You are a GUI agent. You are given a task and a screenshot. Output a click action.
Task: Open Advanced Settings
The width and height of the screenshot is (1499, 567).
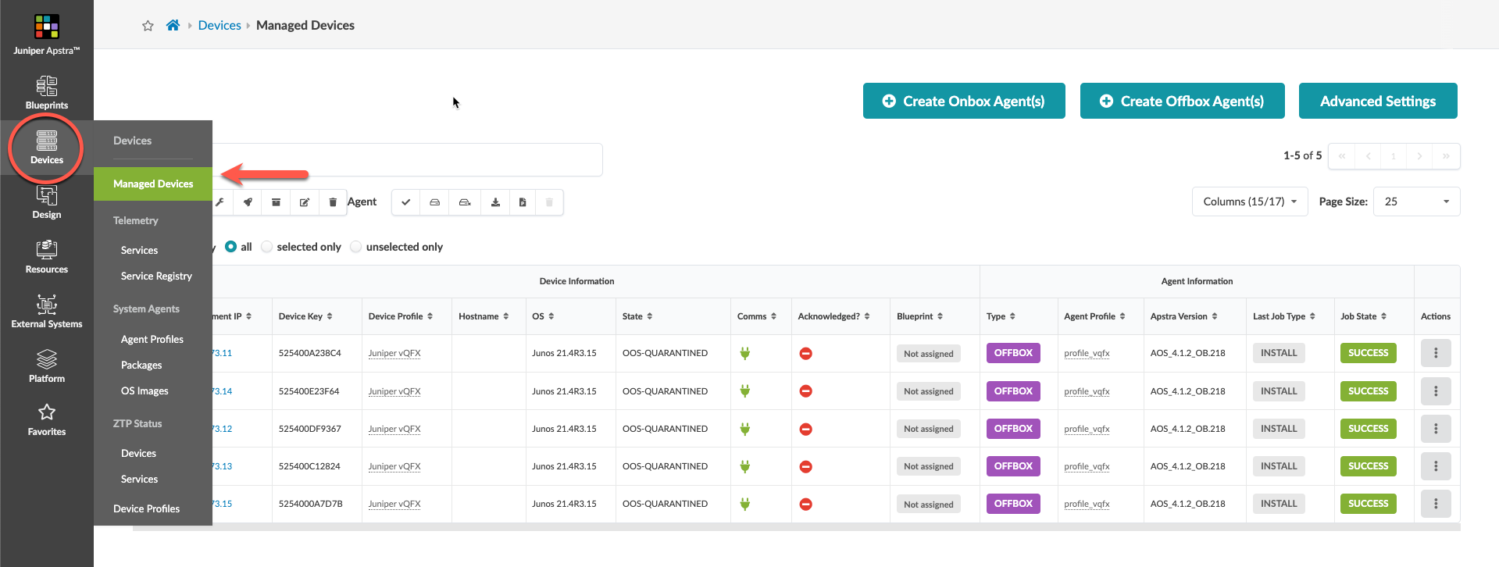point(1378,101)
